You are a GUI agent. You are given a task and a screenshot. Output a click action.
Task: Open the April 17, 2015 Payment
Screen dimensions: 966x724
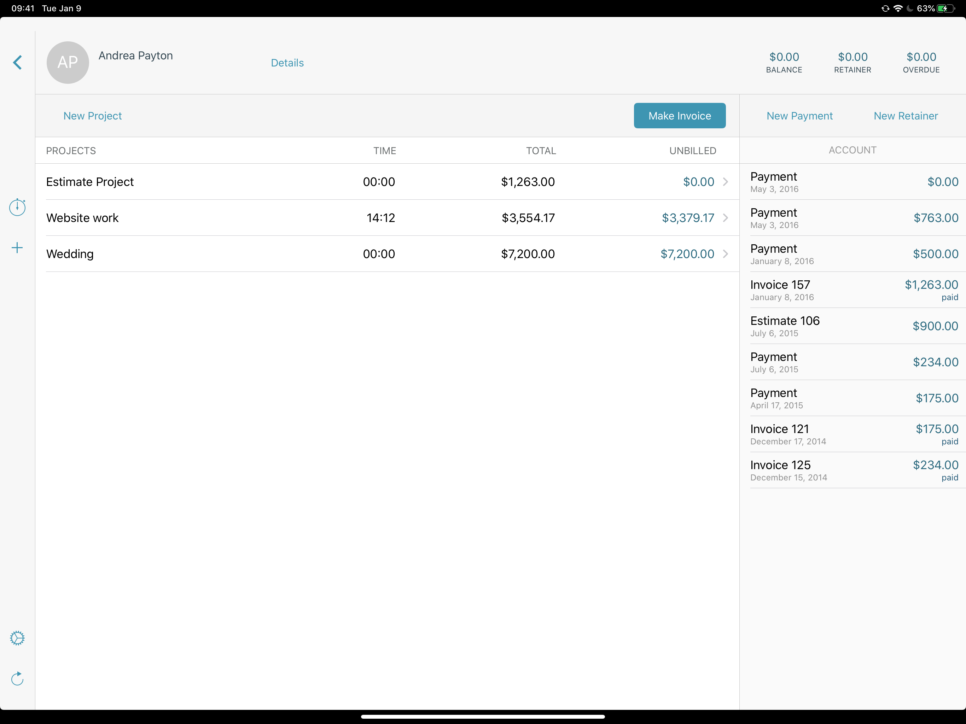(853, 398)
